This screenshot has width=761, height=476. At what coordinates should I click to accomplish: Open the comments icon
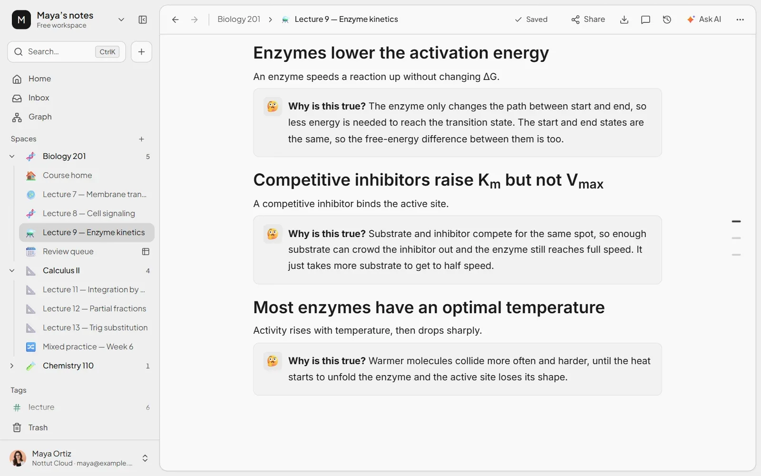(x=645, y=20)
